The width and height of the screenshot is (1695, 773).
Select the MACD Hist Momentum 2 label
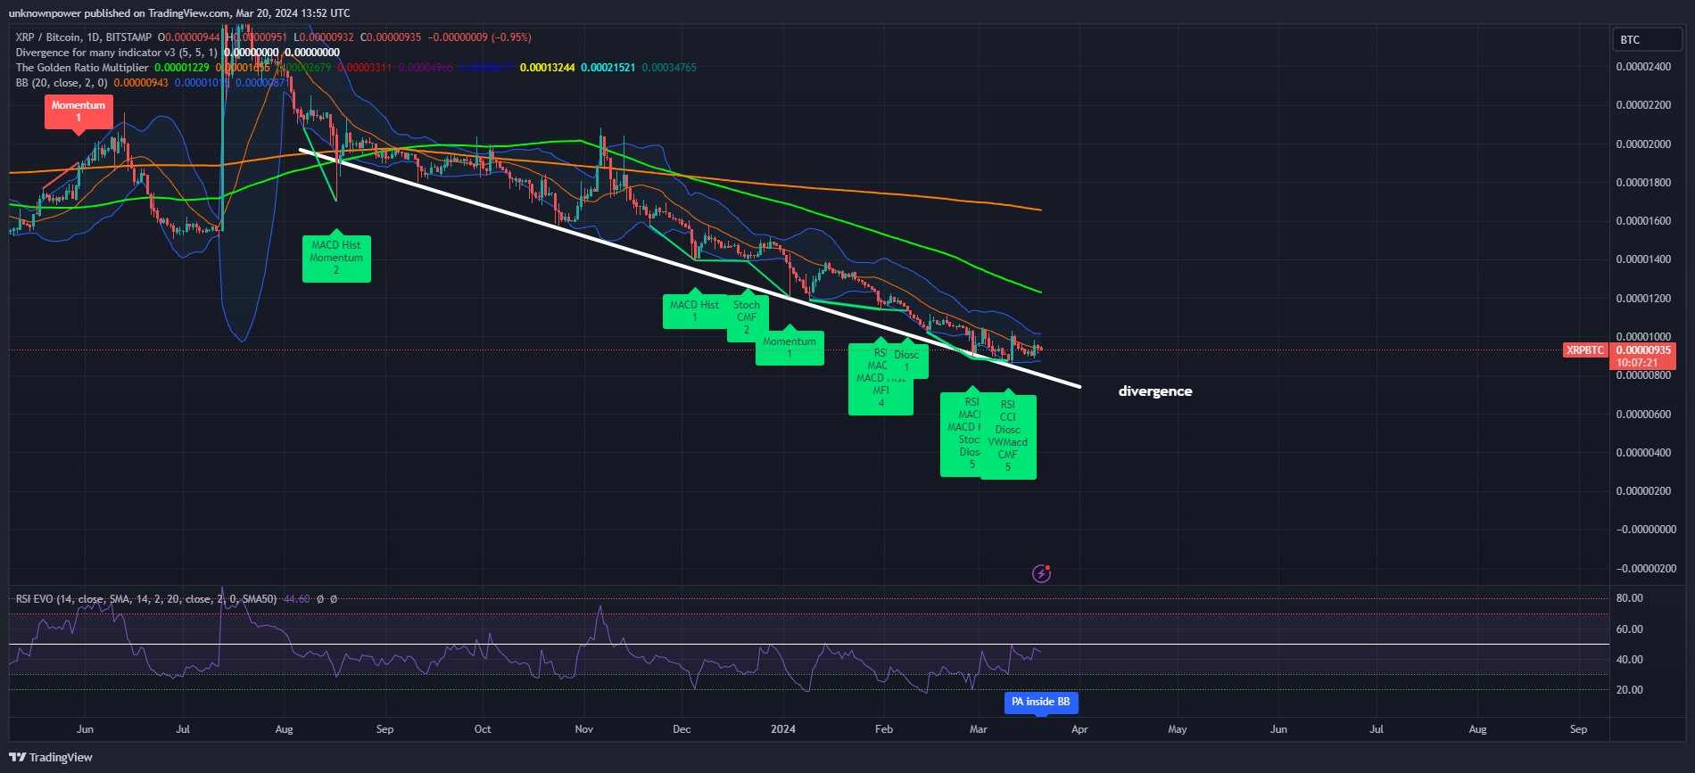pyautogui.click(x=336, y=259)
